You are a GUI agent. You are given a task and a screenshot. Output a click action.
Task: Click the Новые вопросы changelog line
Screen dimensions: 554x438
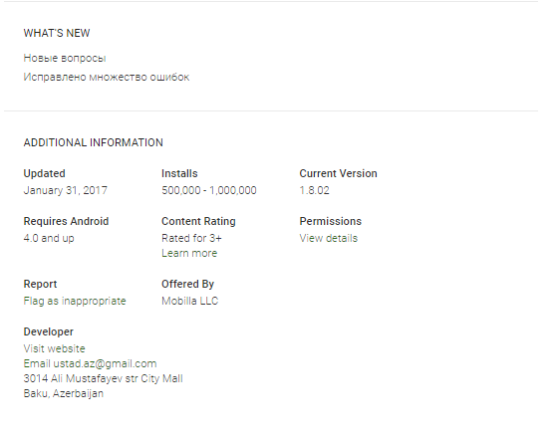65,59
